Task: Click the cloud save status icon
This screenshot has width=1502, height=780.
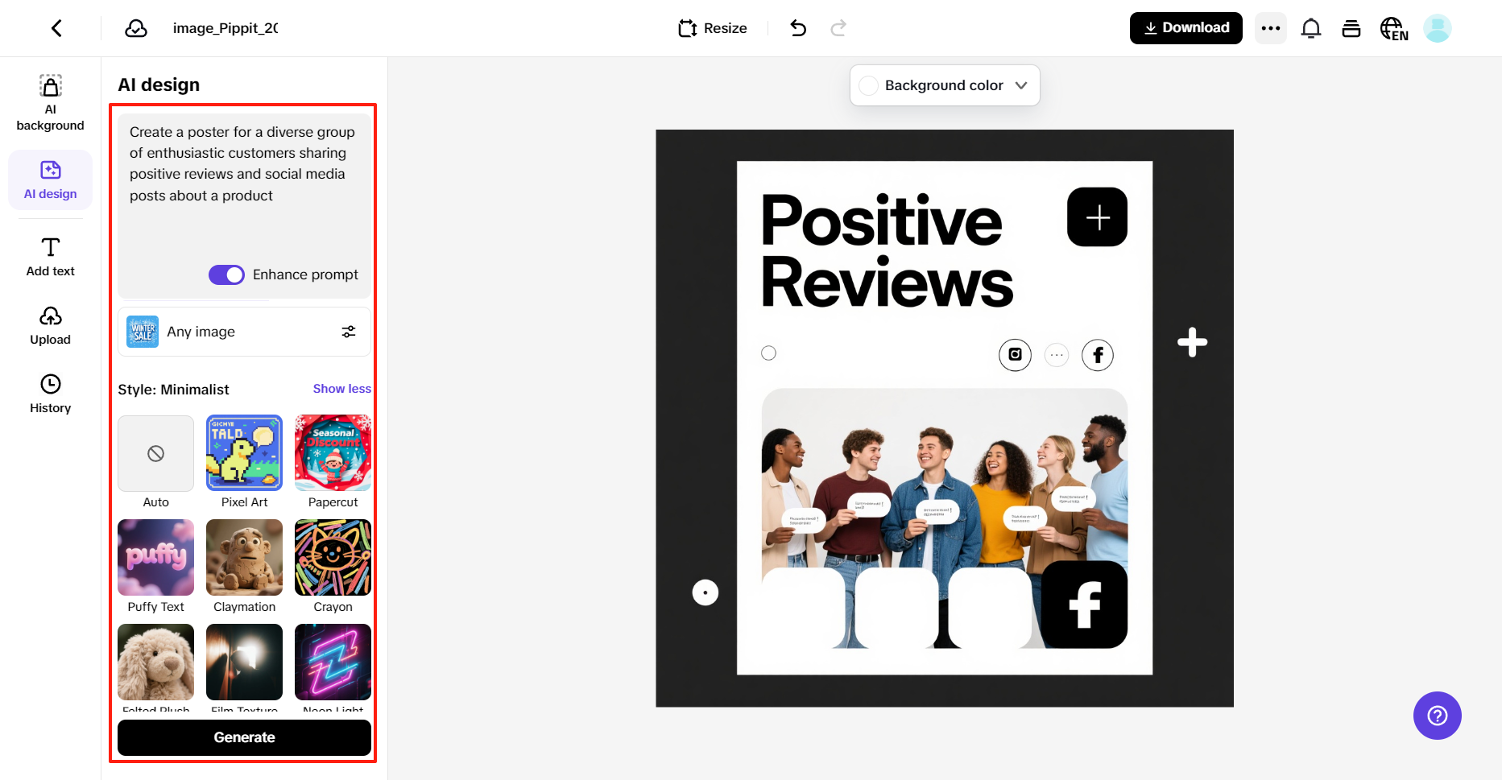Action: (136, 28)
